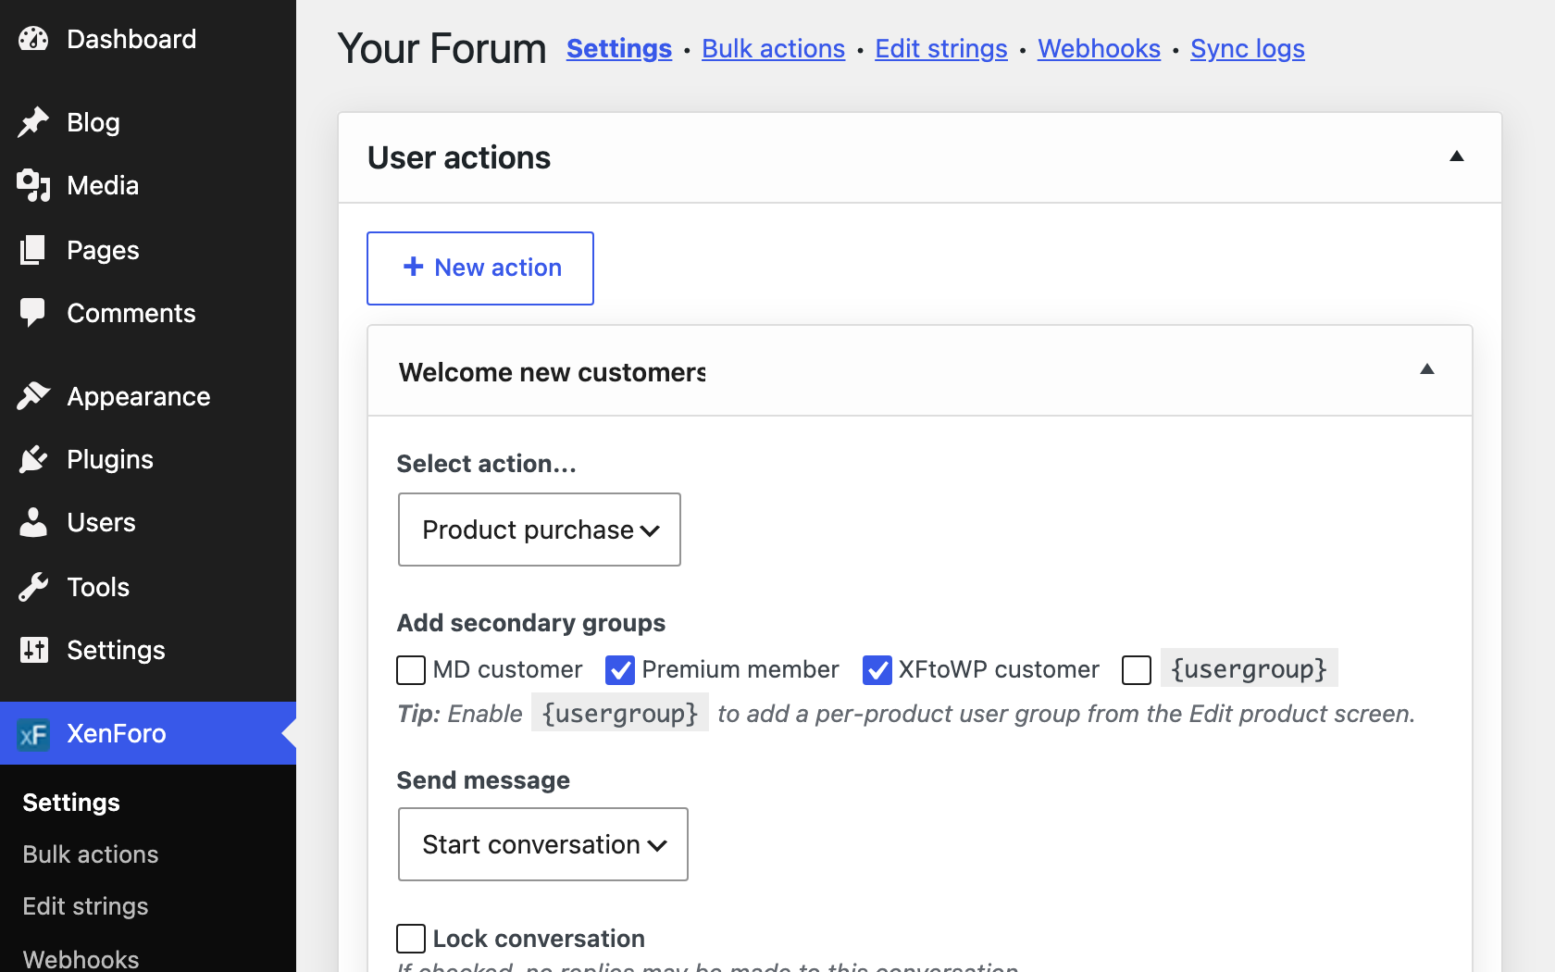The height and width of the screenshot is (972, 1555).
Task: Click the Dashboard gauge icon
Action: tap(33, 39)
